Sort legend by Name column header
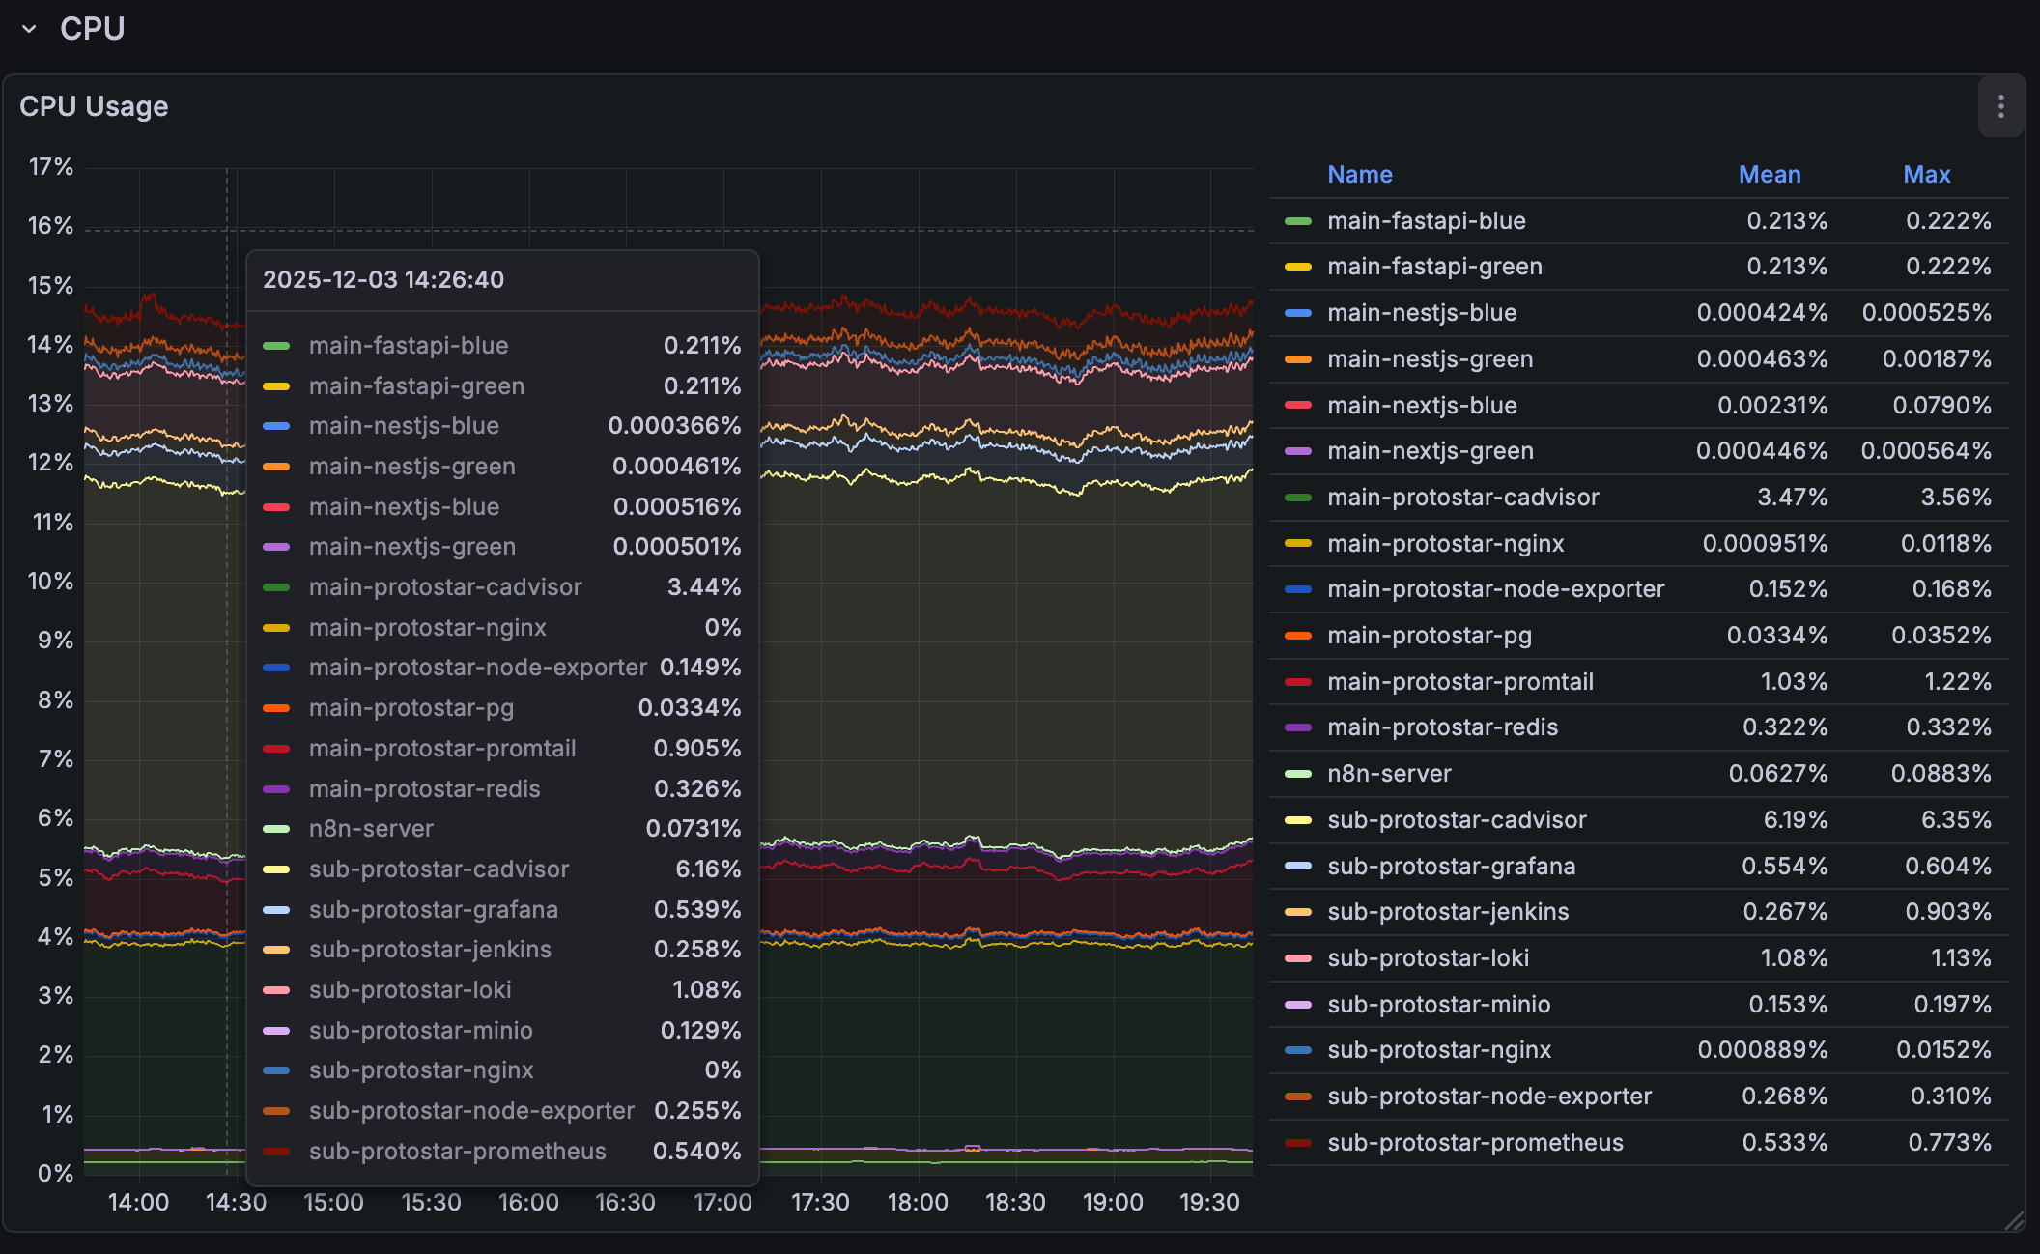The height and width of the screenshot is (1254, 2040). pos(1359,175)
